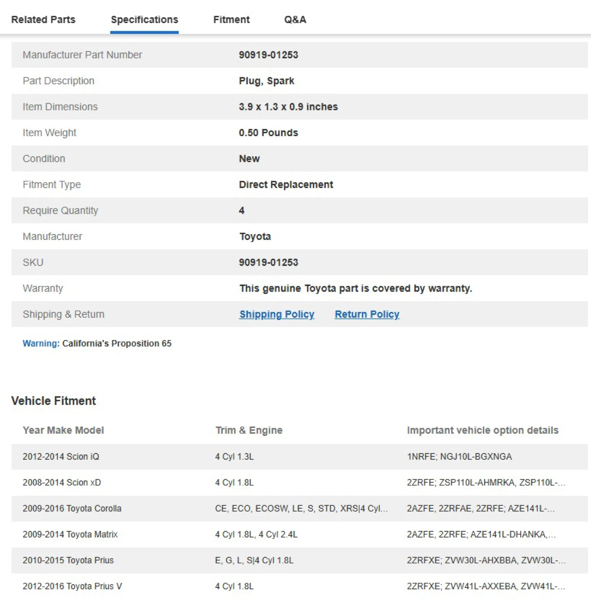
Task: Click the 'Manufacturer Part Number' label
Action: [x=83, y=55]
